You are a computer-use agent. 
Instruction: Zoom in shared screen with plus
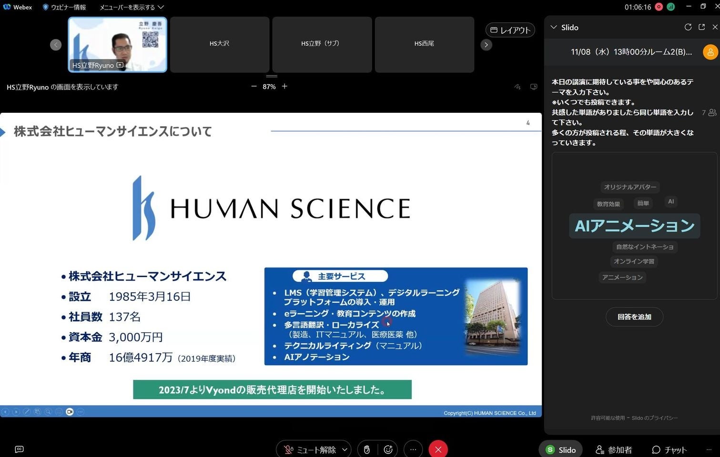[x=284, y=87]
